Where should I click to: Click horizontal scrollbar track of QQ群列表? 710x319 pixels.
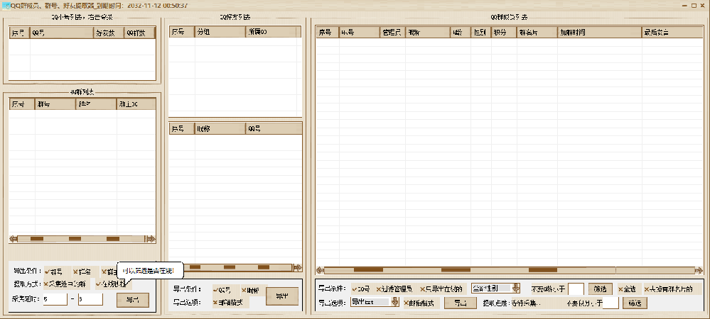(x=82, y=239)
